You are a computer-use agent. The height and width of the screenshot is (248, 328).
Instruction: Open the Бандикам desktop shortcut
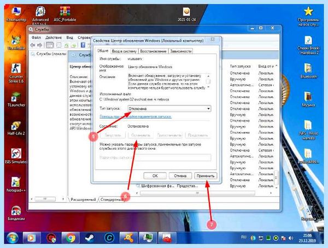coord(16,213)
